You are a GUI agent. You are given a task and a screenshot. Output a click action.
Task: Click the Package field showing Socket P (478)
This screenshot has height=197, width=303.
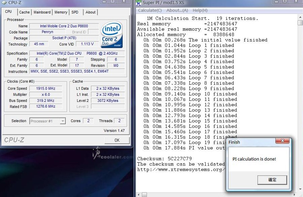click(x=64, y=38)
